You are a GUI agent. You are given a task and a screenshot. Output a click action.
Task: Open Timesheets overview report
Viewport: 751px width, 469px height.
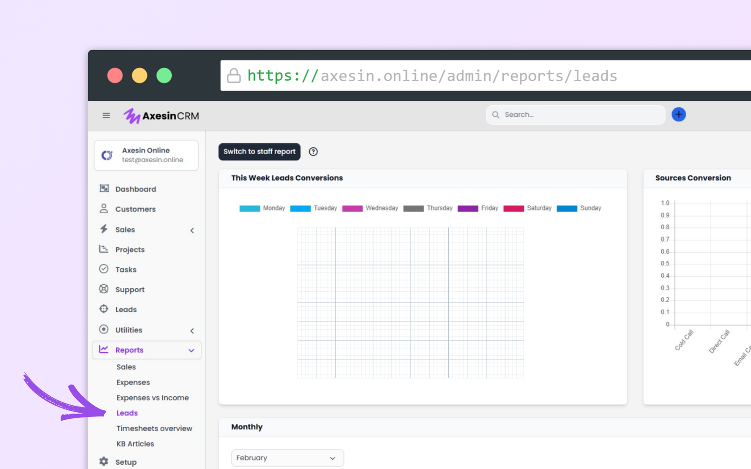coord(154,428)
